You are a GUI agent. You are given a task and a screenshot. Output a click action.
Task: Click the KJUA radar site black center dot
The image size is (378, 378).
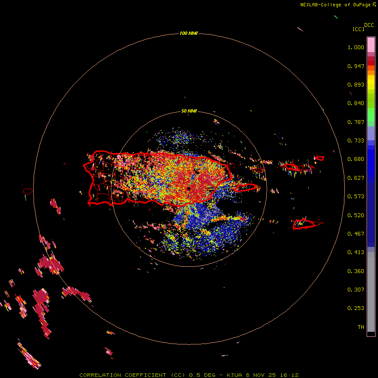tap(189, 189)
